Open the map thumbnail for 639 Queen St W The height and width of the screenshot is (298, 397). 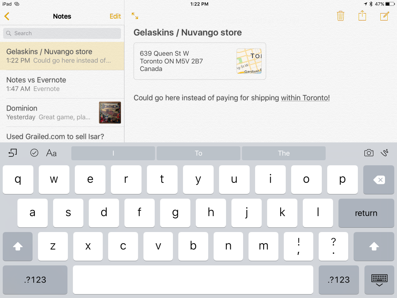pyautogui.click(x=249, y=61)
